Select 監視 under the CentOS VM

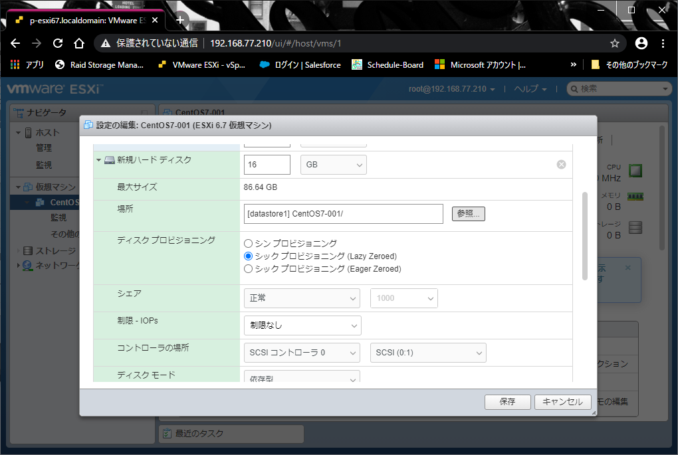click(58, 217)
